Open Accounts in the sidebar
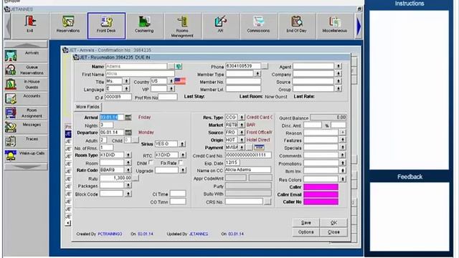This screenshot has width=459, height=258. pyautogui.click(x=26, y=98)
